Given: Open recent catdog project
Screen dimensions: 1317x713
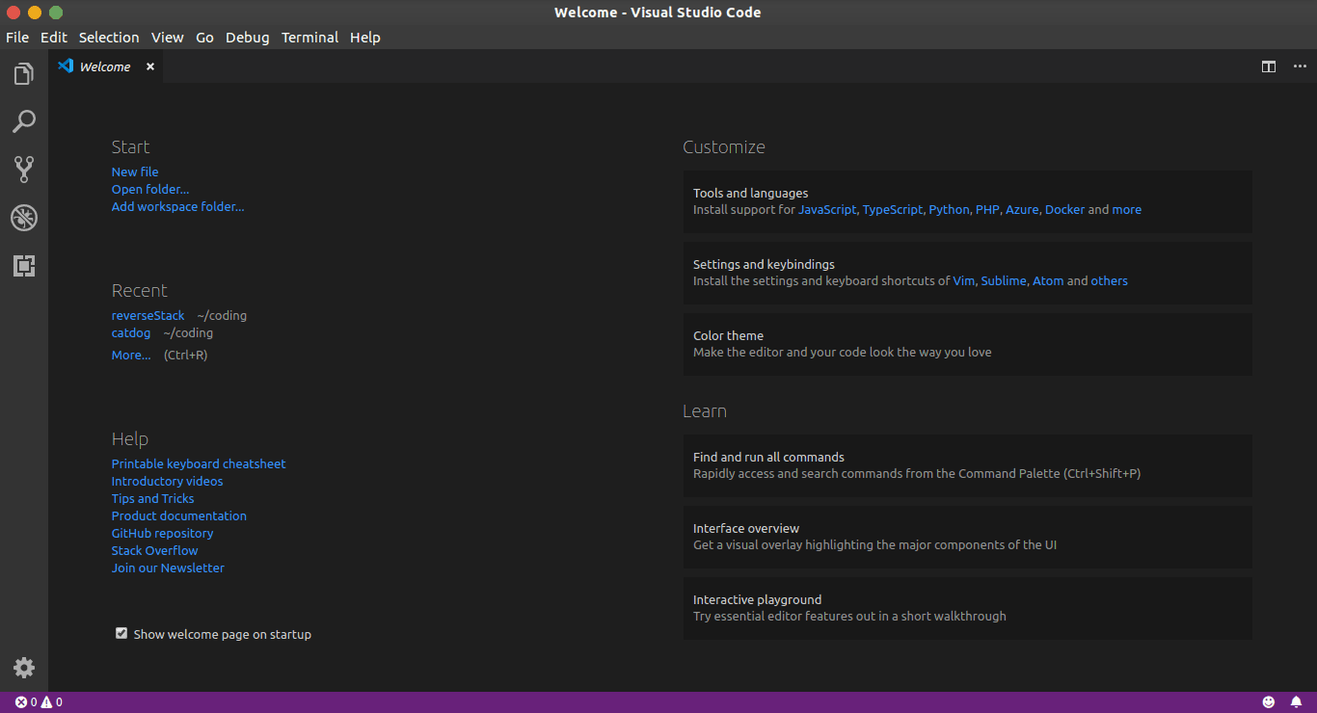Looking at the screenshot, I should 131,332.
